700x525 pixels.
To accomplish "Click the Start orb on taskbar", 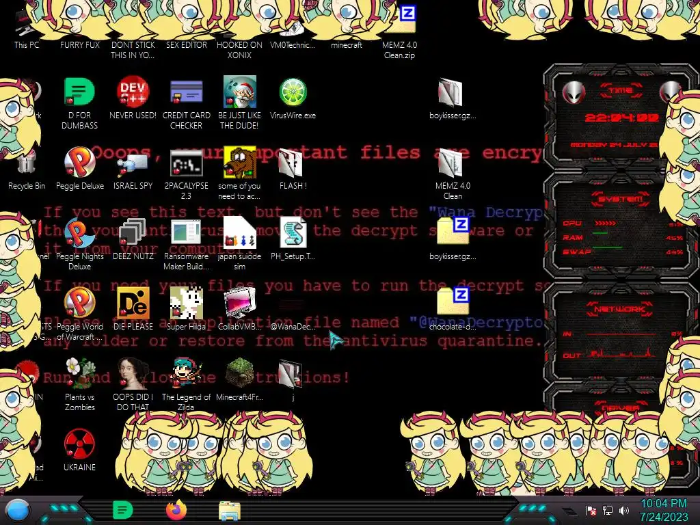I will point(18,511).
